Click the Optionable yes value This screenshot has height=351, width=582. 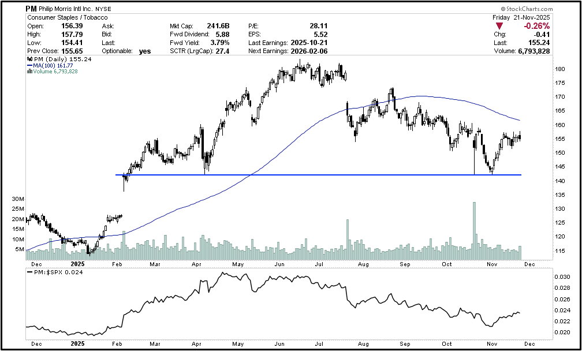[145, 51]
